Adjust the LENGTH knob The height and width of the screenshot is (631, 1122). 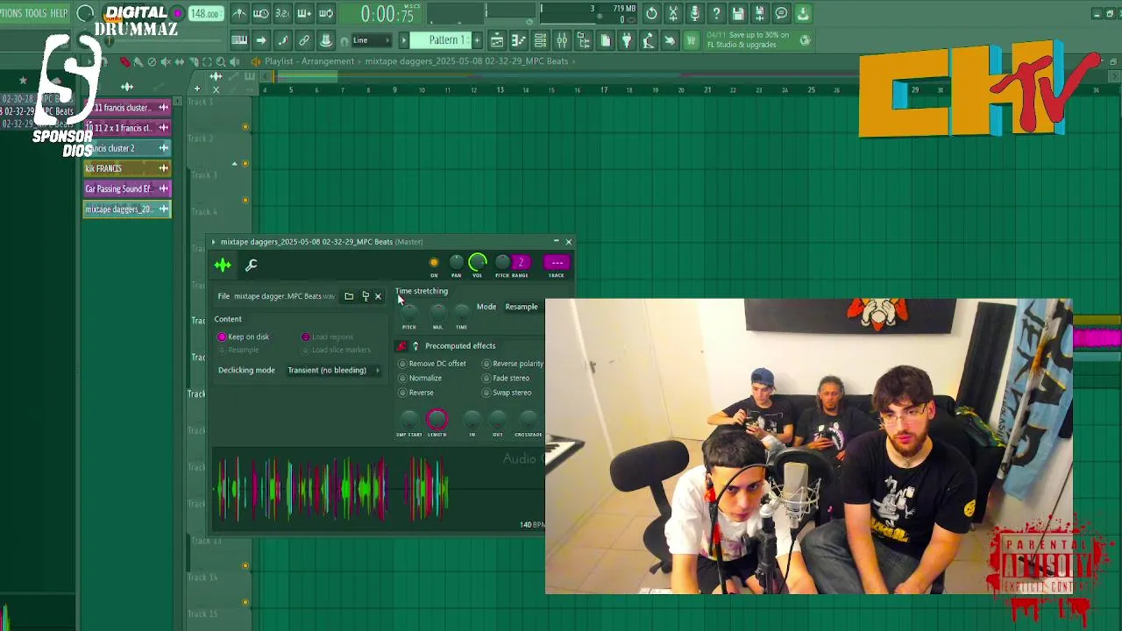click(x=437, y=419)
